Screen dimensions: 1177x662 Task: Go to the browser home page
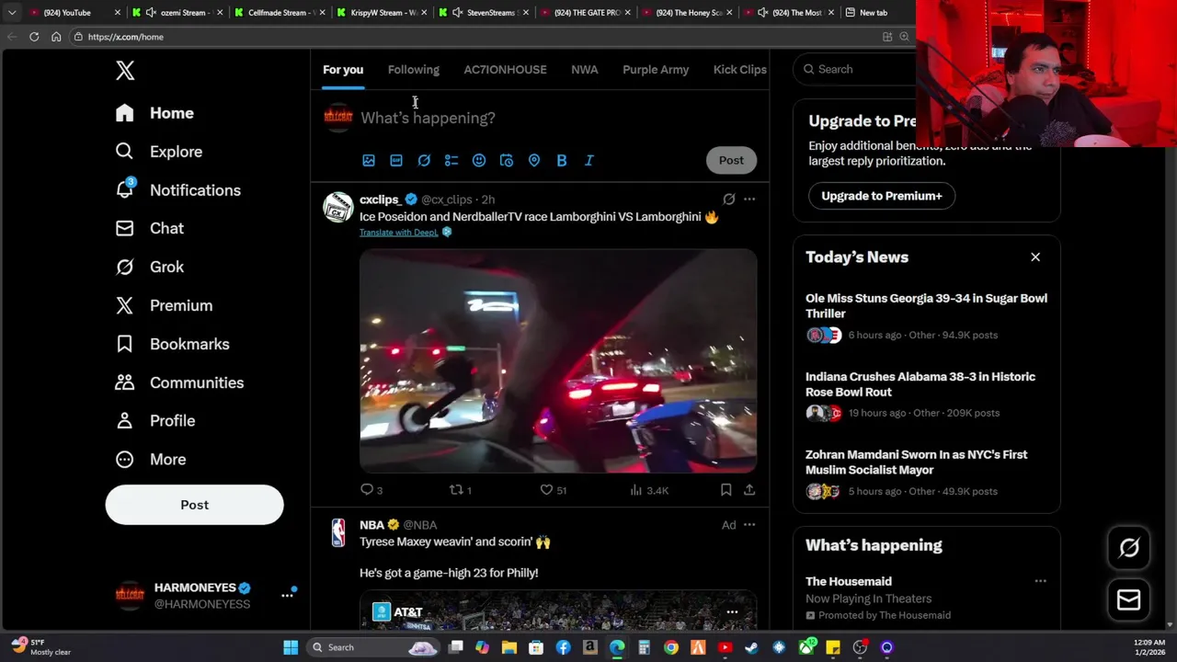(56, 37)
